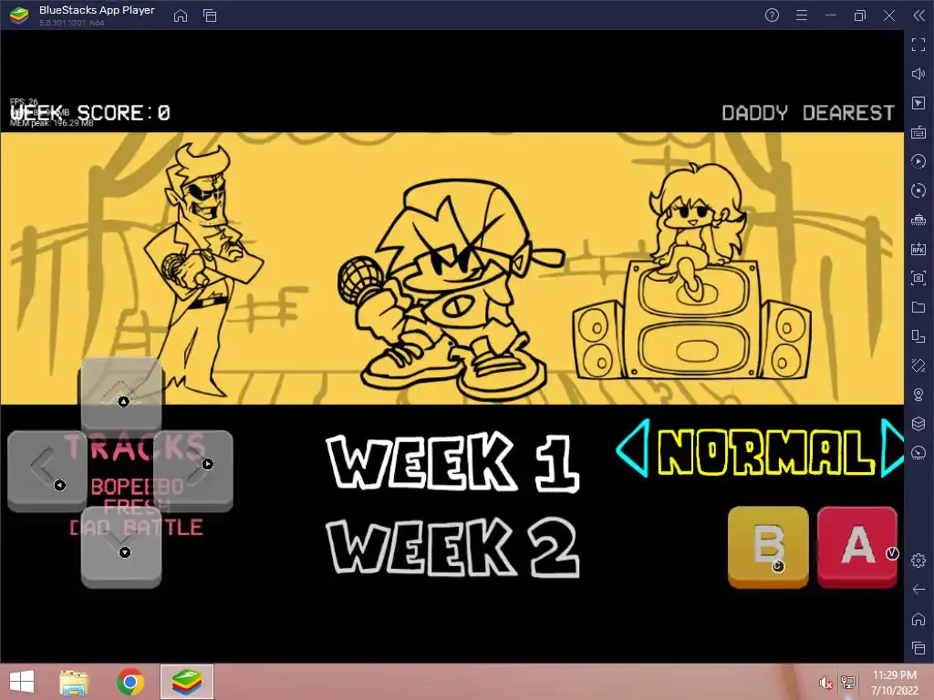Tap the left arrow on the D-pad
934x700 pixels.
point(47,470)
